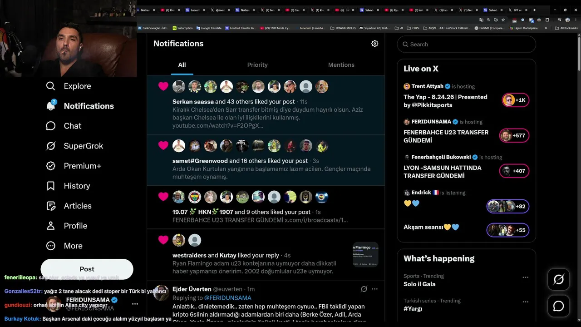Image resolution: width=581 pixels, height=327 pixels.
Task: Open the @FERIDUNSAMA mention link
Action: (227, 298)
